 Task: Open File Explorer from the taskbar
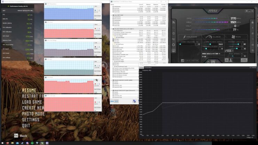(x=12, y=143)
